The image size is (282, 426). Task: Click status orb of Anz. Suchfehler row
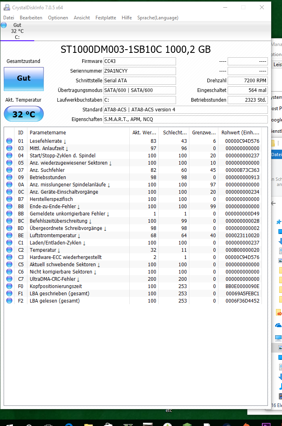click(9, 170)
